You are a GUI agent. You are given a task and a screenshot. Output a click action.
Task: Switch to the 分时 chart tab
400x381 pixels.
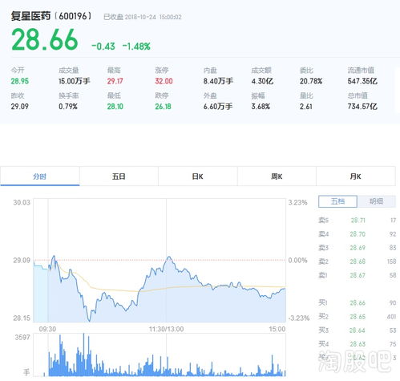(x=39, y=176)
